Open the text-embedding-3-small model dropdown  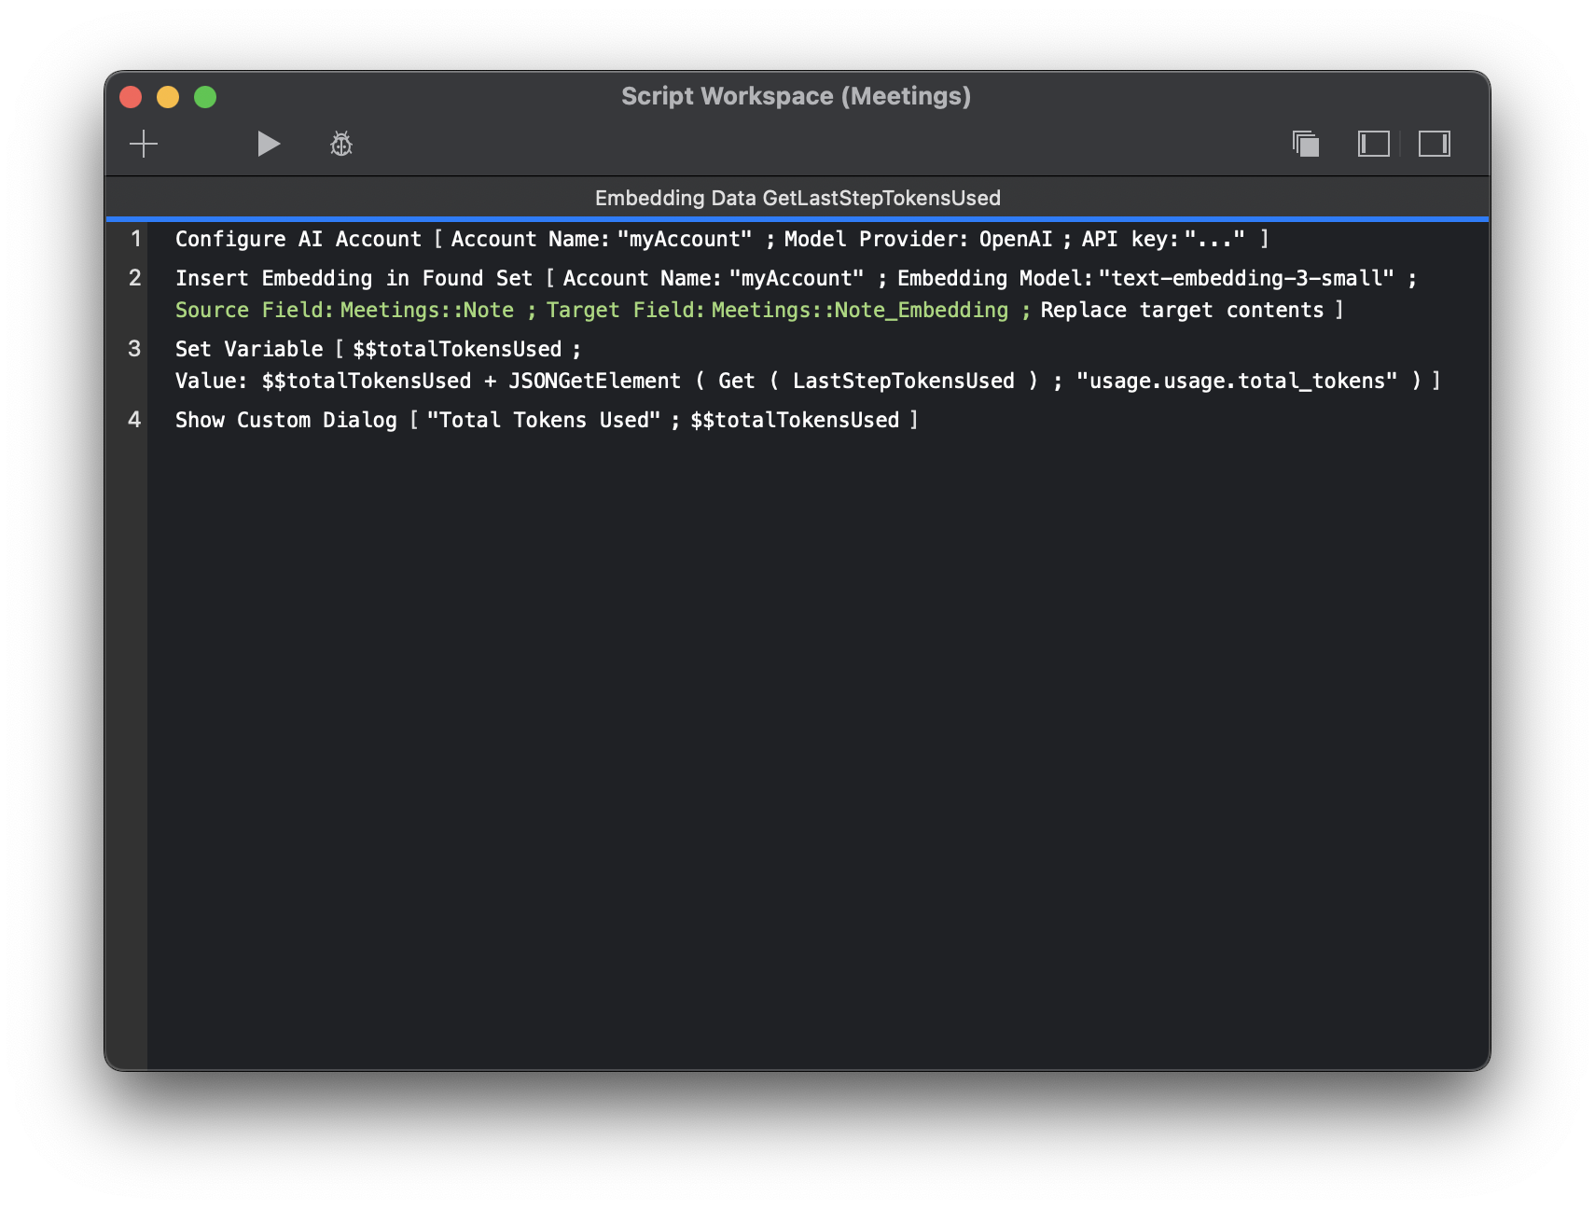1247,277
